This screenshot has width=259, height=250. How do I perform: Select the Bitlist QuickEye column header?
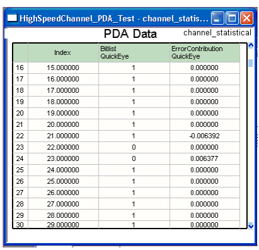coord(134,52)
